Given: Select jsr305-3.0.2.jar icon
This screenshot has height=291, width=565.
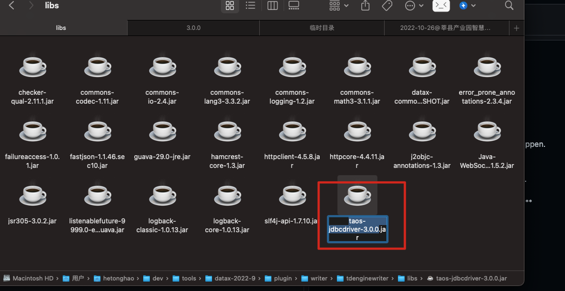Looking at the screenshot, I should coord(32,195).
